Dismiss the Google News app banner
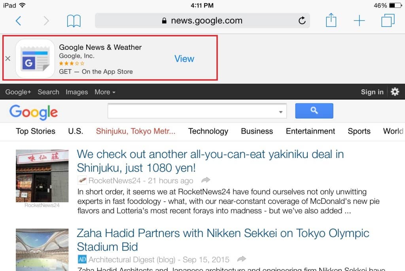This screenshot has width=405, height=271. pyautogui.click(x=8, y=58)
